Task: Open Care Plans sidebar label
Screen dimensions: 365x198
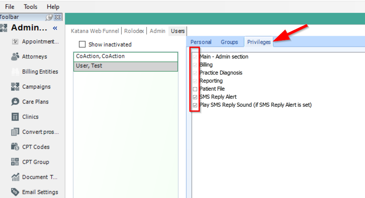Action: [x=35, y=102]
